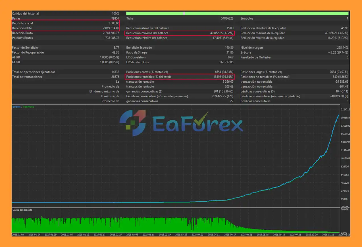Select the Balance legend label
This screenshot has width=362, height=247.
pos(16,107)
